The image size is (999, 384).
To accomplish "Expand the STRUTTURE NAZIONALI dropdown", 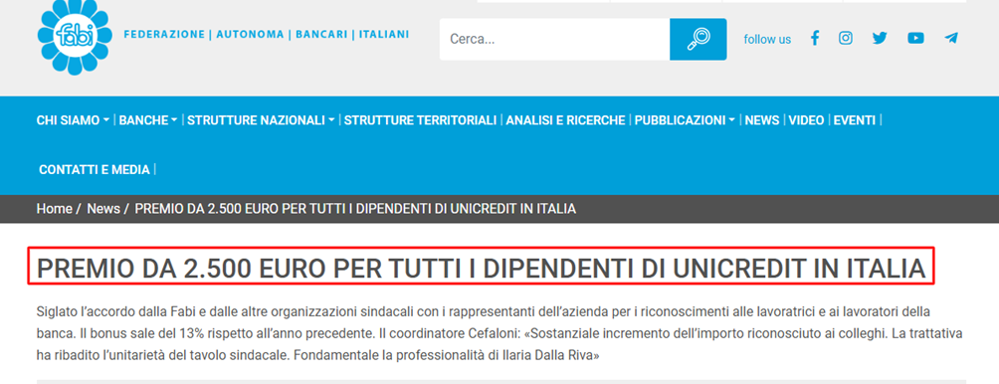I will click(x=261, y=120).
